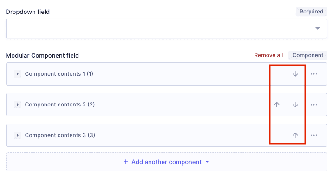Move Component contents 3 up
This screenshot has width=333, height=179.
click(295, 135)
